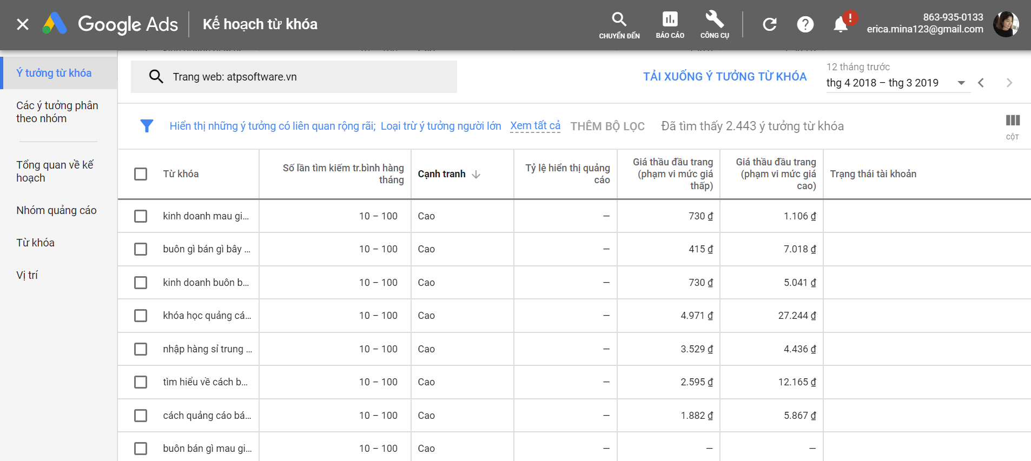
Task: Toggle the select-all checkbox in table header
Action: [141, 174]
